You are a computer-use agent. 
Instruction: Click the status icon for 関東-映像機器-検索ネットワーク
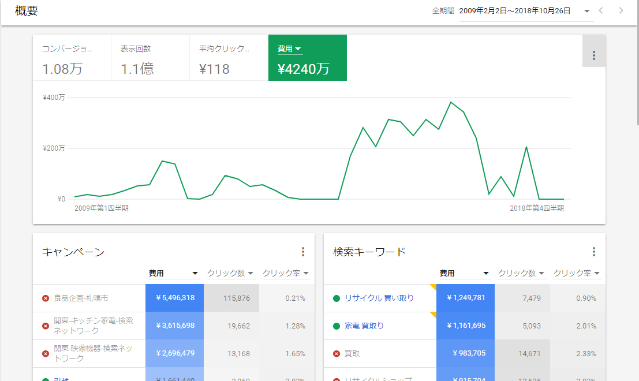coord(46,354)
